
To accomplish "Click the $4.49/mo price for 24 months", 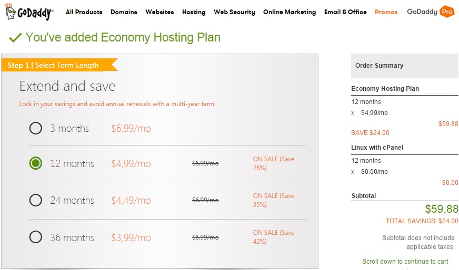I will tap(131, 200).
